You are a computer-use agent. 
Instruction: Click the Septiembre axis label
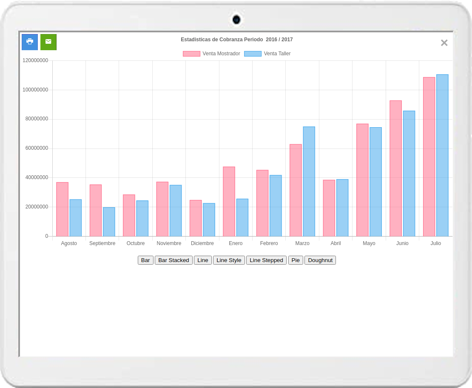(x=102, y=243)
